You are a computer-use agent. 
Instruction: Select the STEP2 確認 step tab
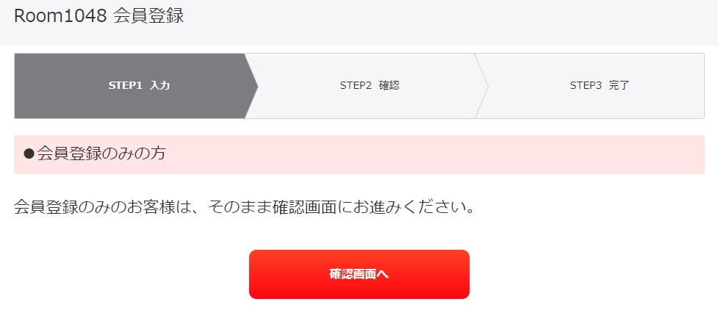tap(366, 86)
